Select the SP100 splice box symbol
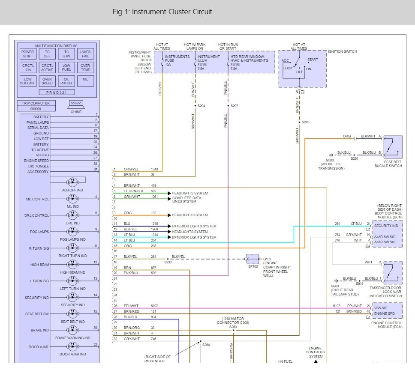This screenshot has height=370, width=415. pos(253,259)
